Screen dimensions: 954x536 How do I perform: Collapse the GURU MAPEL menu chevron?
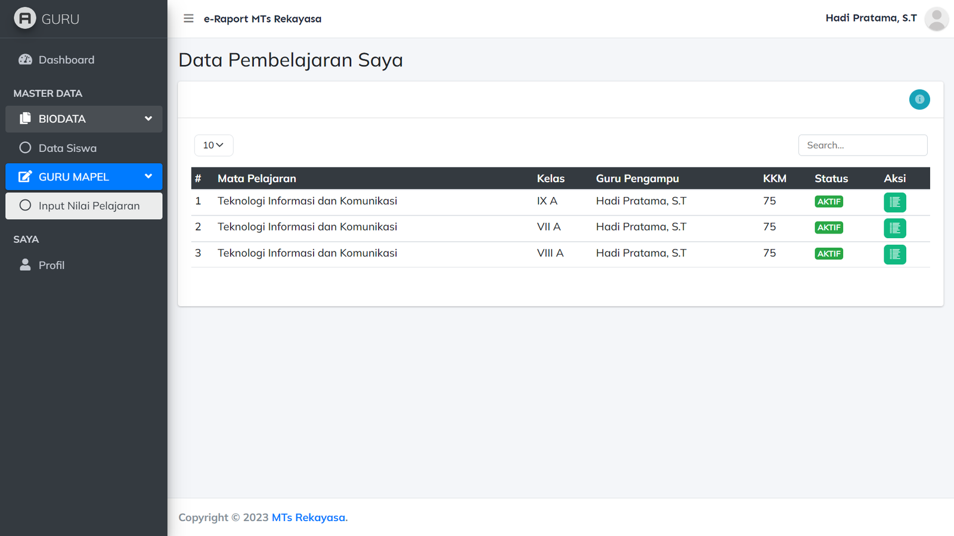coord(148,176)
